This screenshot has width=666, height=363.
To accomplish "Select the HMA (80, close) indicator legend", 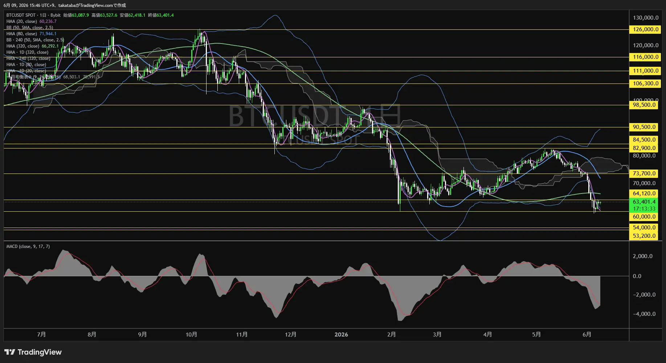I will tap(21, 34).
